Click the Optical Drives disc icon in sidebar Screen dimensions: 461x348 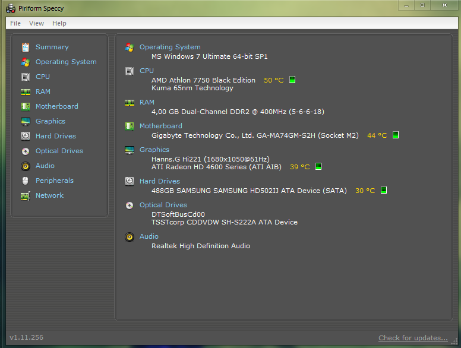[25, 151]
